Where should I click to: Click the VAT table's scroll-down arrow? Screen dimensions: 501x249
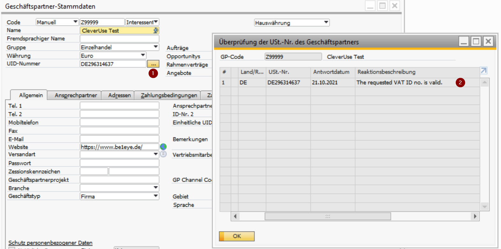pos(484,207)
